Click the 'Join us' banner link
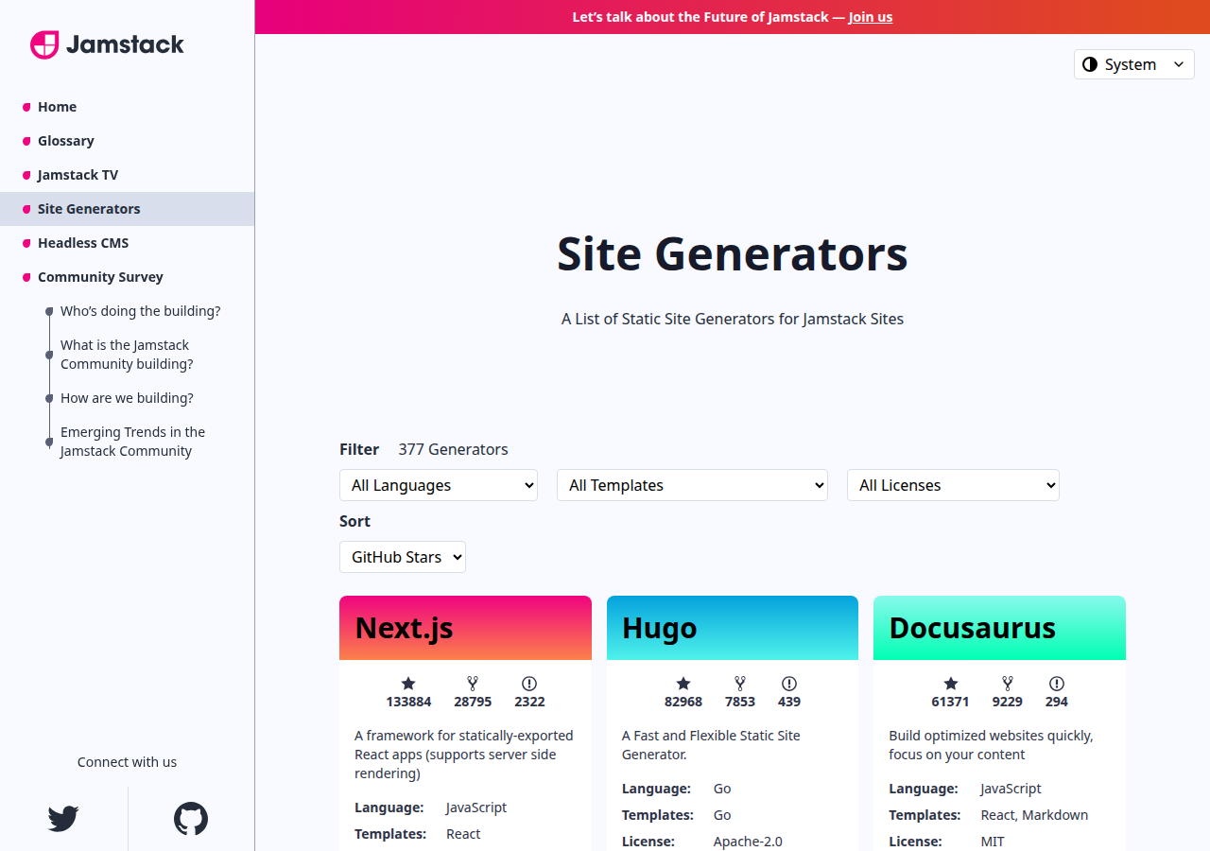1210x851 pixels. click(x=871, y=17)
